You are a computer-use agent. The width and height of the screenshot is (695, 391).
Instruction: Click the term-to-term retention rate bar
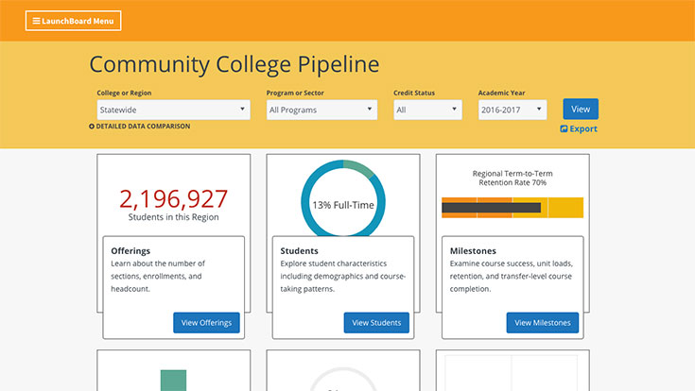[x=512, y=208]
